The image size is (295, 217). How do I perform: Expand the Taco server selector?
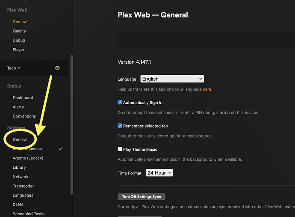point(14,68)
